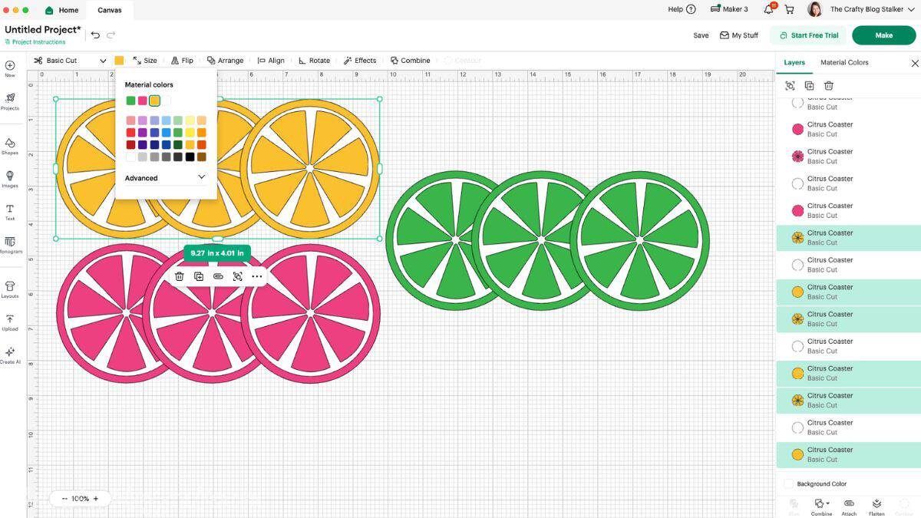Viewport: 921px width, 518px height.
Task: Select the Layers panel tab
Action: [794, 63]
